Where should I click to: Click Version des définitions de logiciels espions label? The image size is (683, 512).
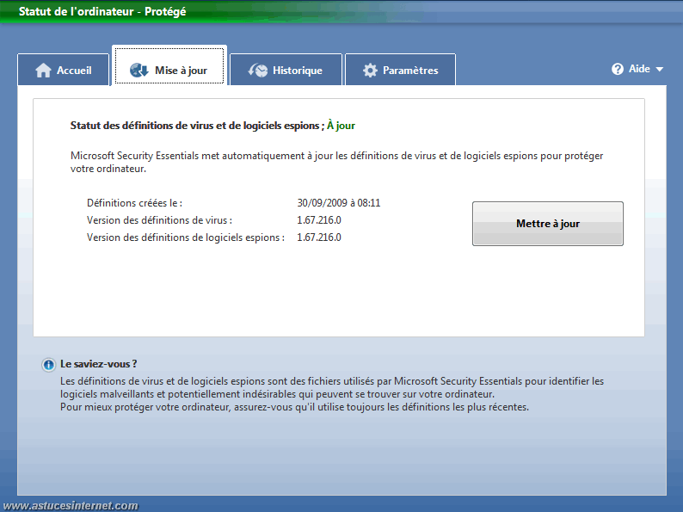pyautogui.click(x=186, y=237)
